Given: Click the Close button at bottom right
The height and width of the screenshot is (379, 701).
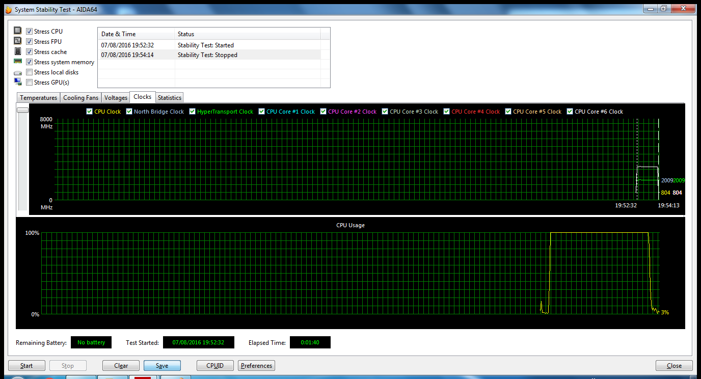Looking at the screenshot, I should pyautogui.click(x=674, y=366).
